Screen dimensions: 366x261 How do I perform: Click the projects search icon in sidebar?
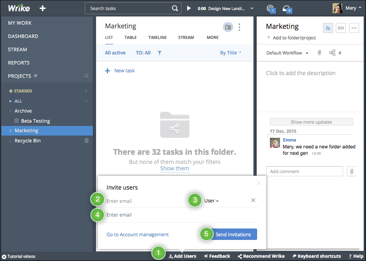coord(86,76)
